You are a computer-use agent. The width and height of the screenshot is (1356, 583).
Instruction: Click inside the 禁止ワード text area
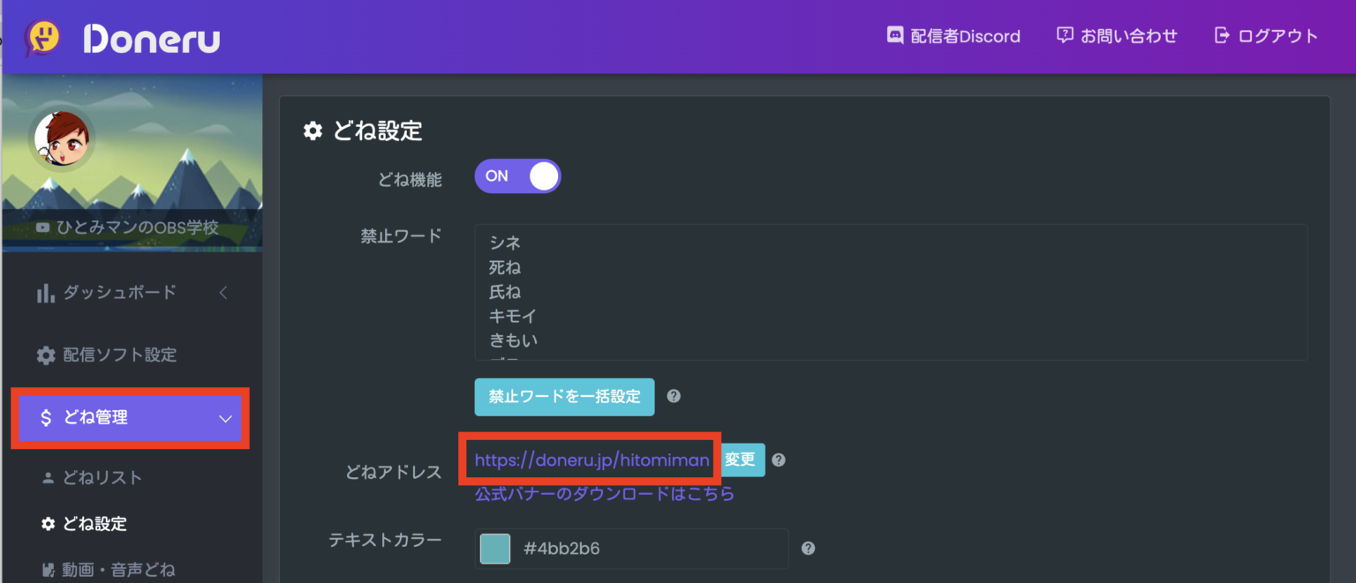pos(883,291)
